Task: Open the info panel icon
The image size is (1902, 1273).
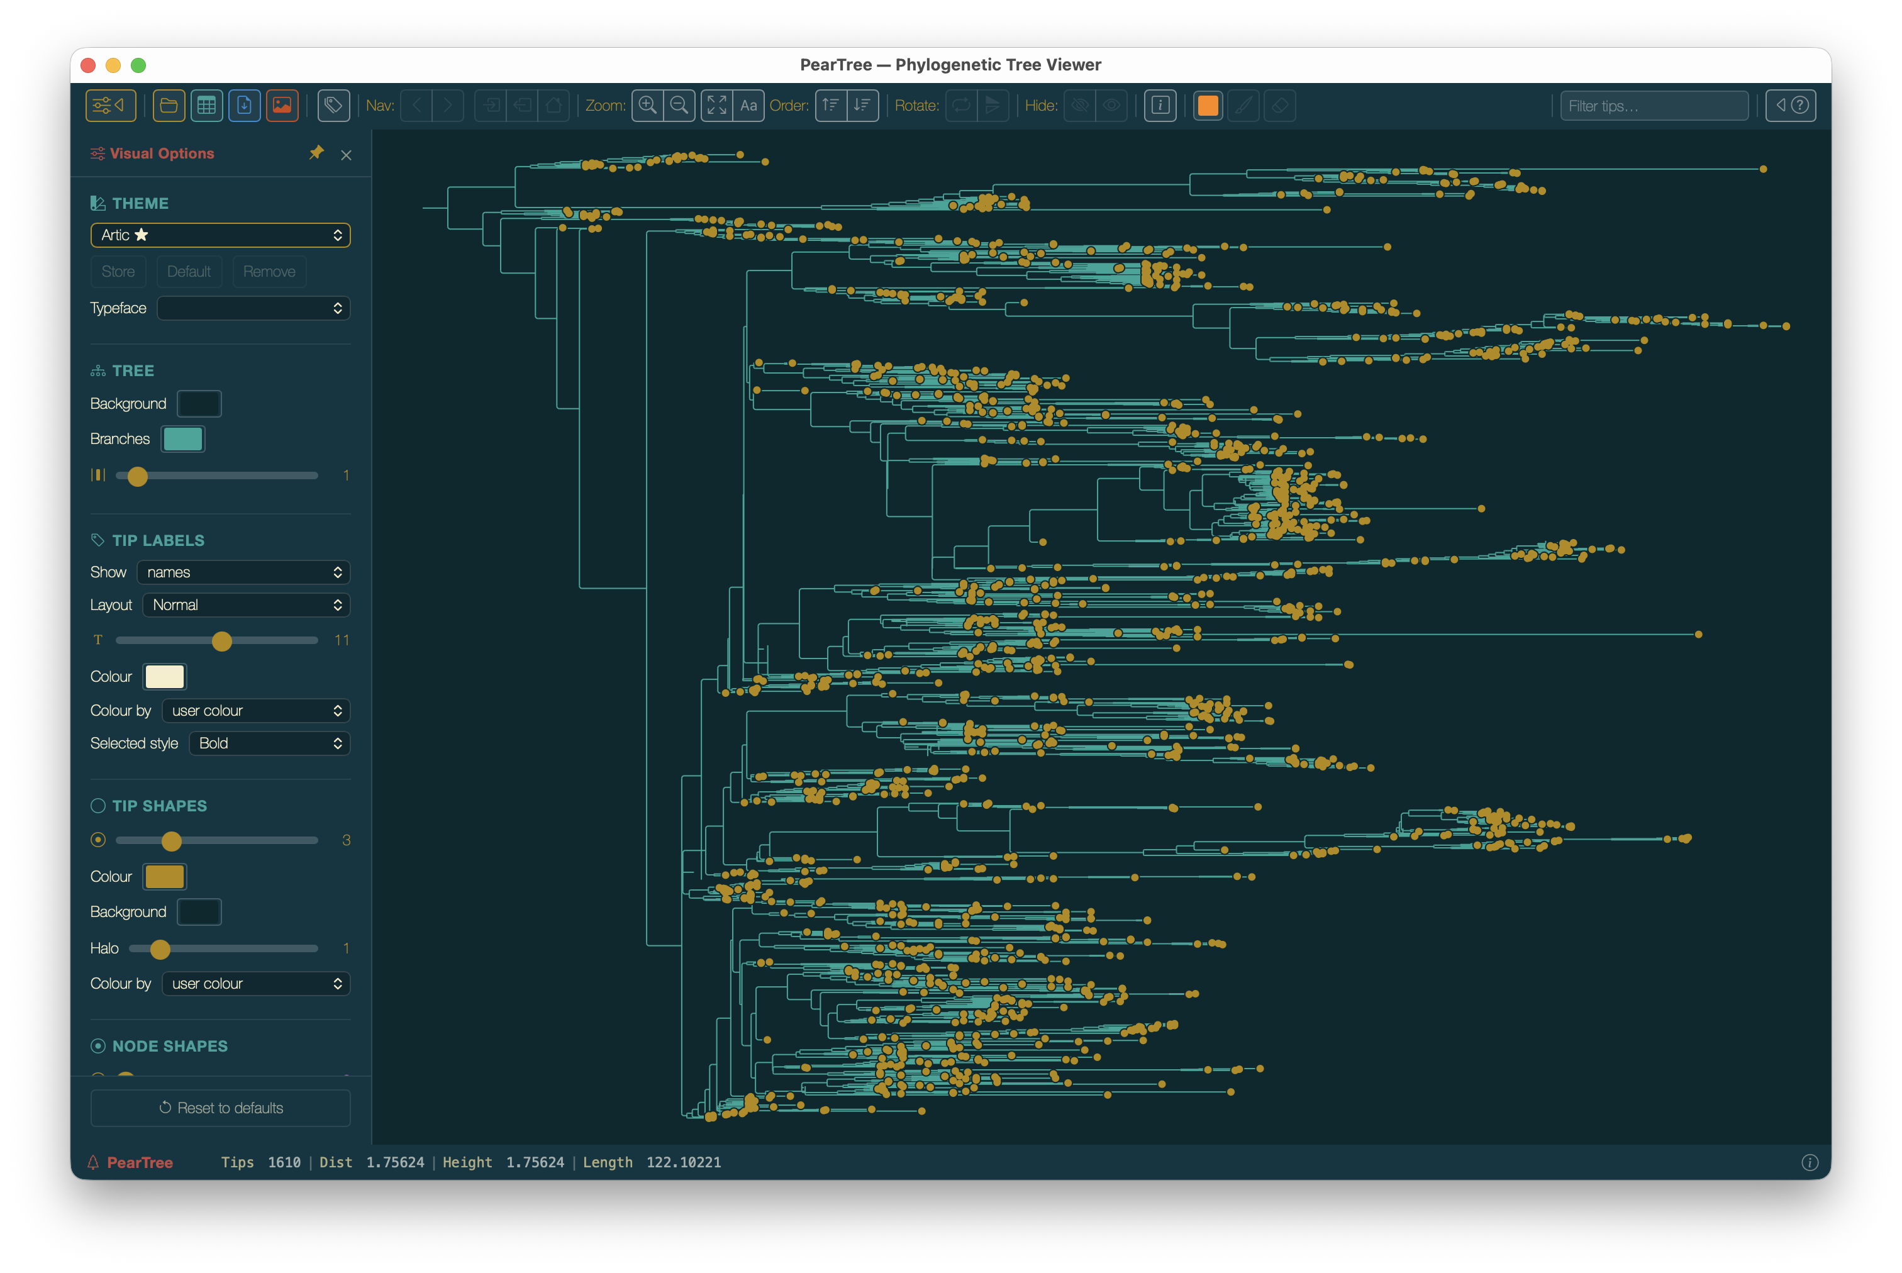Action: (x=1160, y=106)
